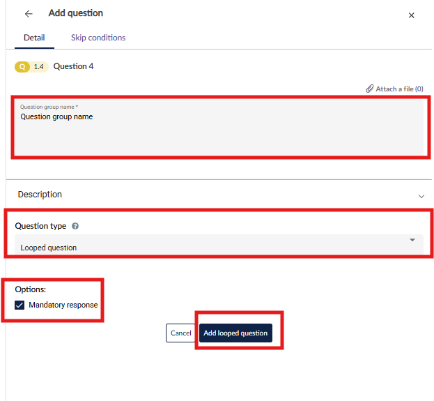Toggle the Mandatory response checkbox
The image size is (434, 401).
click(20, 305)
